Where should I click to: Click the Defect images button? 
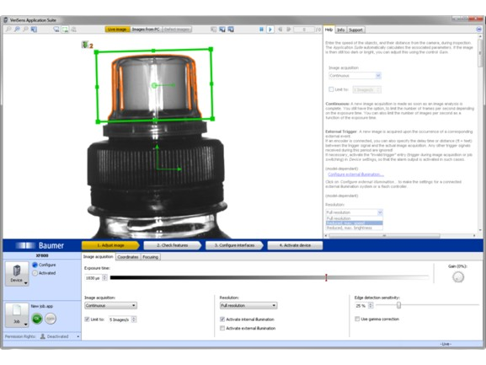pos(177,30)
